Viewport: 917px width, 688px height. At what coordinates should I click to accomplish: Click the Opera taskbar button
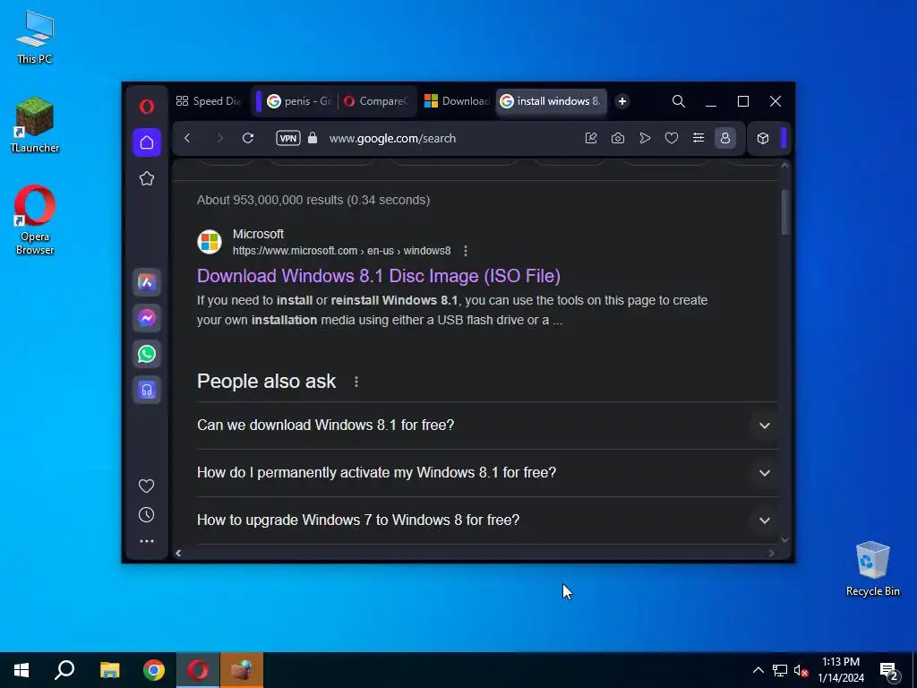click(198, 670)
